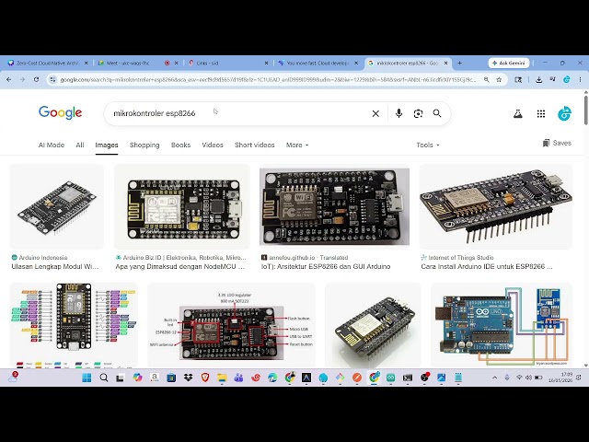Open Windows taskbar search
Viewport: 589px width, 442px height.
coord(104,378)
